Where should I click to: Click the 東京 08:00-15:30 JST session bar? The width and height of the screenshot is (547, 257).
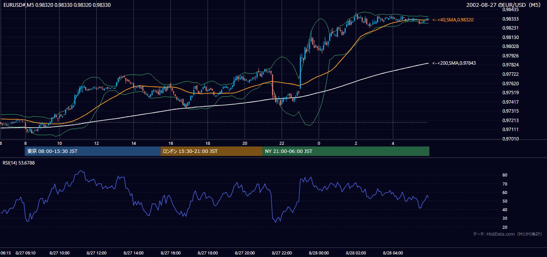[x=93, y=151]
